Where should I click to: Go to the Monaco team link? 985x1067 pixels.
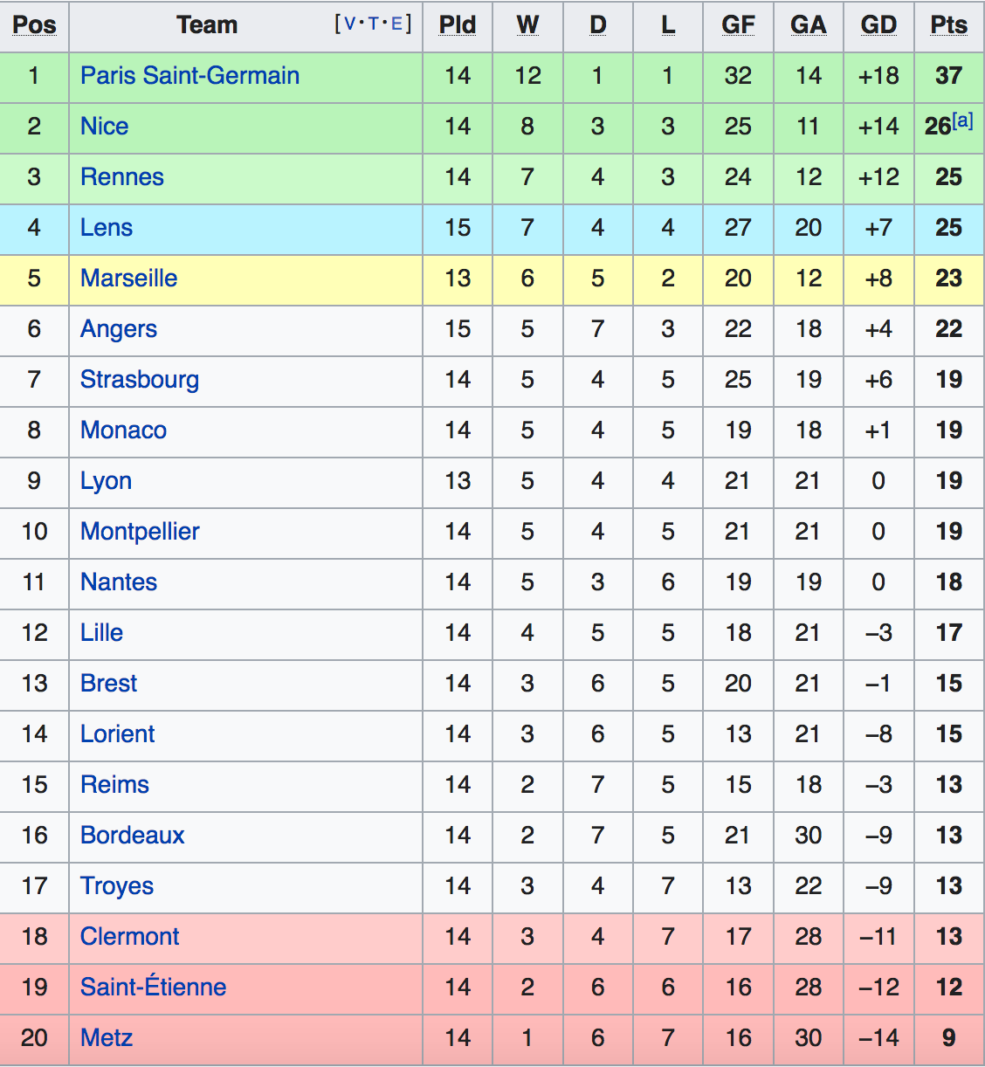point(123,430)
